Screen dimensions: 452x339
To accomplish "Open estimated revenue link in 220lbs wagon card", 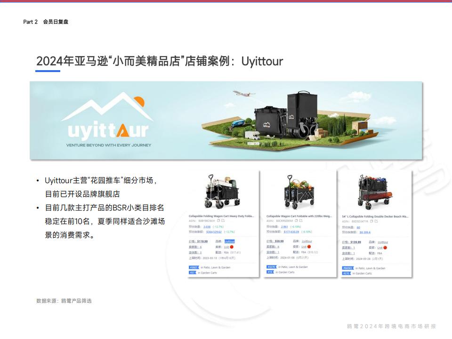I will coord(291,232).
